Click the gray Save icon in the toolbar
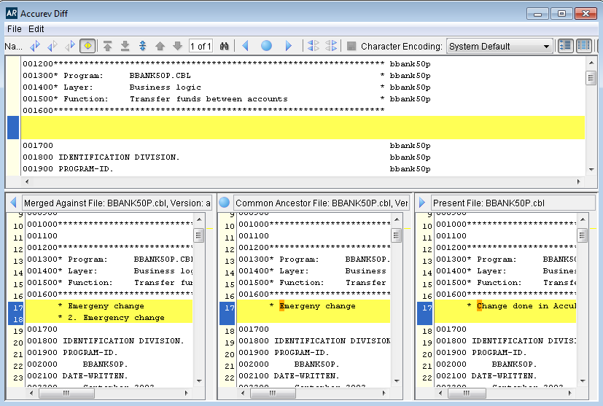603x406 pixels. (351, 46)
